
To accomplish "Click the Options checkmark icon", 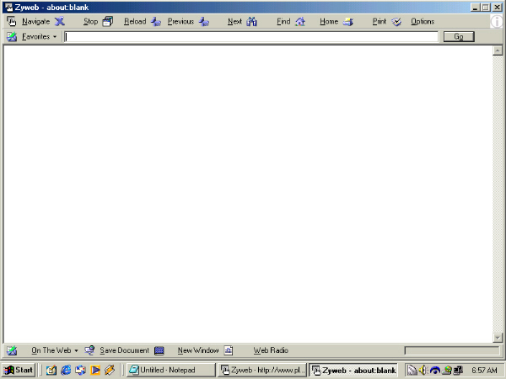I will [x=396, y=22].
